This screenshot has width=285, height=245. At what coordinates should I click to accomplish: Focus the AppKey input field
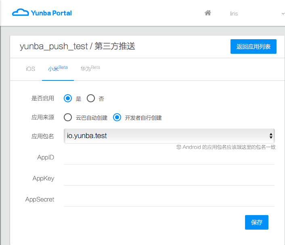[169, 178]
